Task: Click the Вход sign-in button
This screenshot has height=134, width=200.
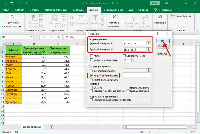Action: 155,3
